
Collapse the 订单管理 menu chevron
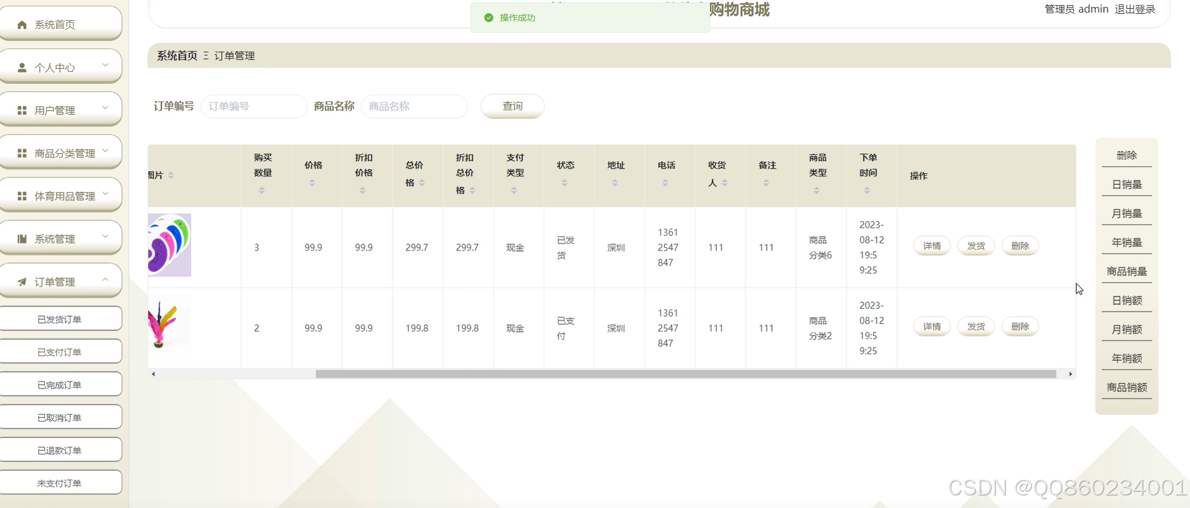[105, 279]
